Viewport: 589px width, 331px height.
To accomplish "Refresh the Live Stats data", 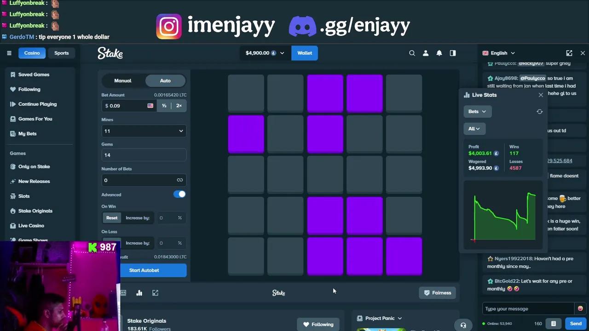I will 540,111.
